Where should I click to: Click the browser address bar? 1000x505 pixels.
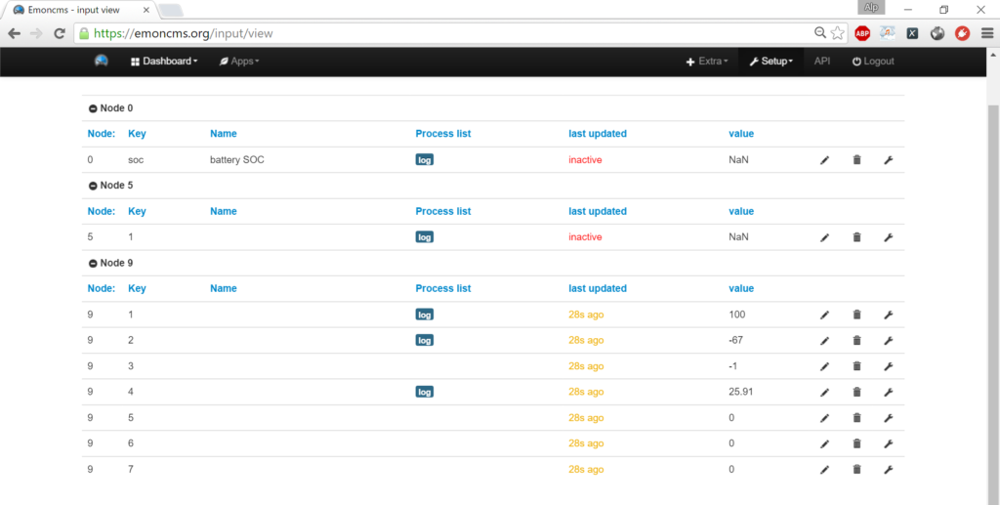pos(439,32)
